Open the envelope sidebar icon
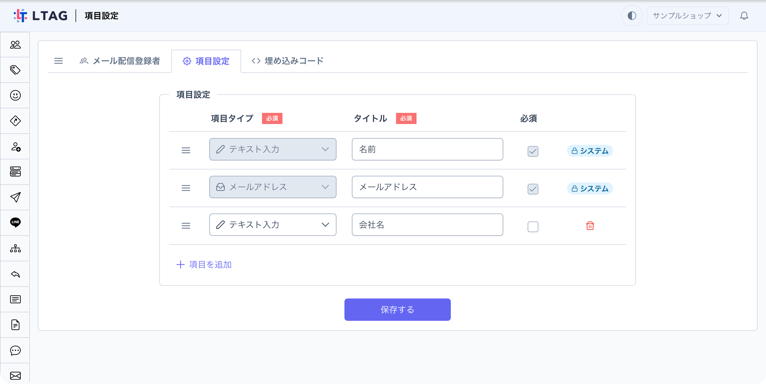 [x=15, y=376]
